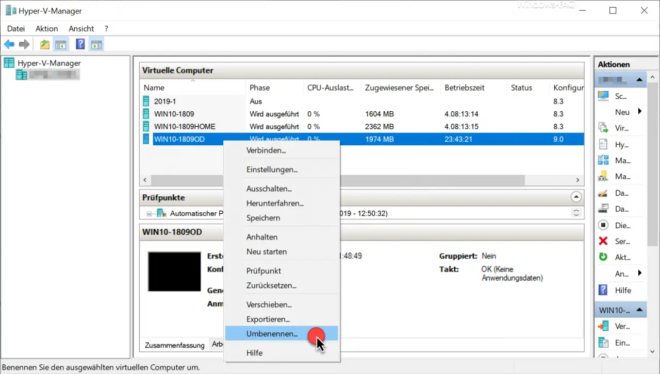Select the Hyper-V-Manager root node icon
660x374 pixels.
click(9, 63)
